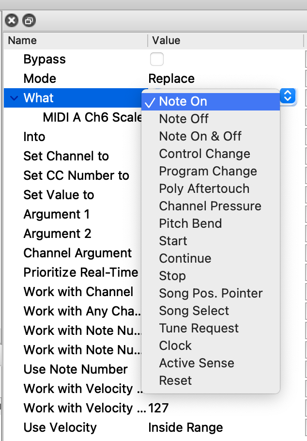The width and height of the screenshot is (307, 441).
Task: Select Active Sense menu item
Action: 196,363
